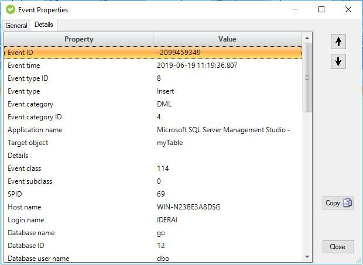Image resolution: width=363 pixels, height=265 pixels.
Task: Click the scrollbar down arrow
Action: pos(307,256)
